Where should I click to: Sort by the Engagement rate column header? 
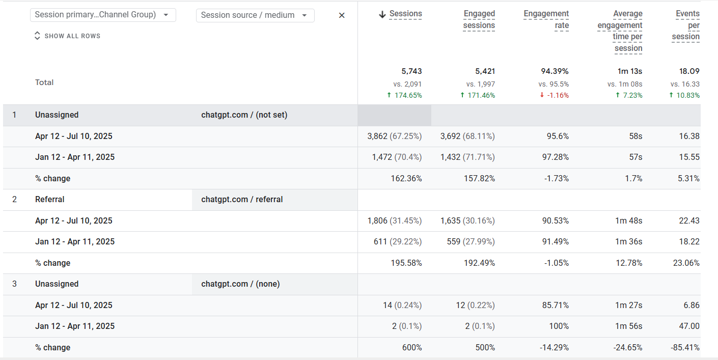[546, 19]
